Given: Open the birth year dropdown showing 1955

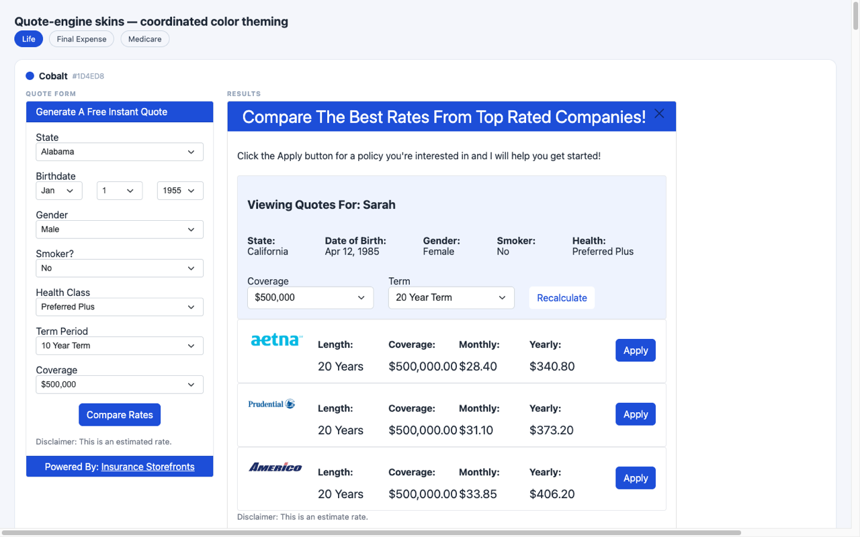Looking at the screenshot, I should click(180, 191).
